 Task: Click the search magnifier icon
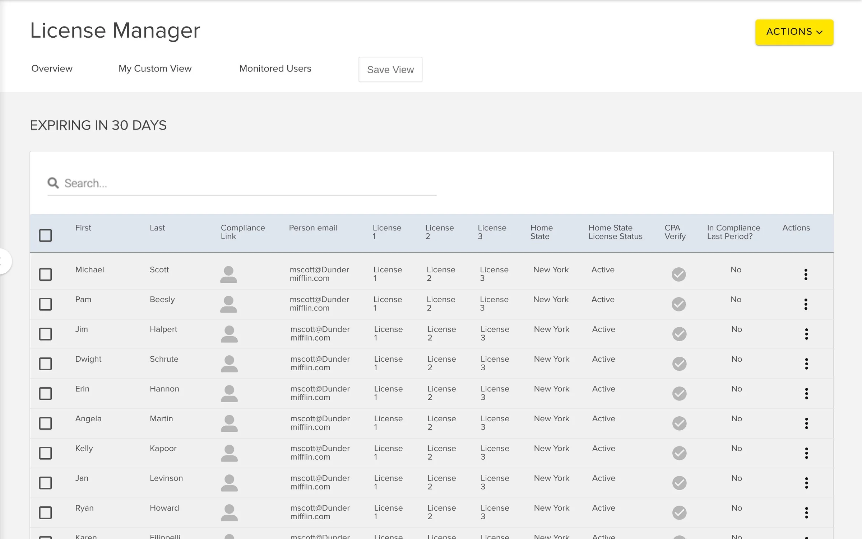[53, 183]
